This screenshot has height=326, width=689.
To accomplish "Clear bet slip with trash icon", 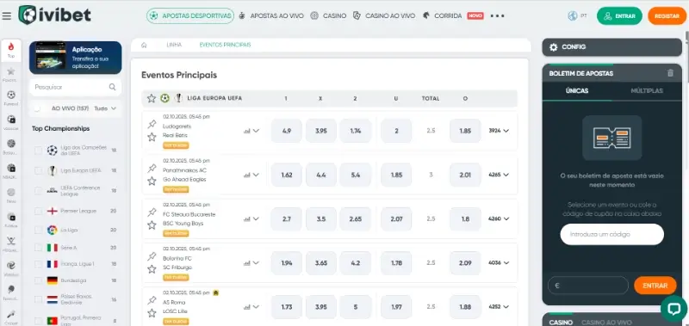I will tap(670, 73).
